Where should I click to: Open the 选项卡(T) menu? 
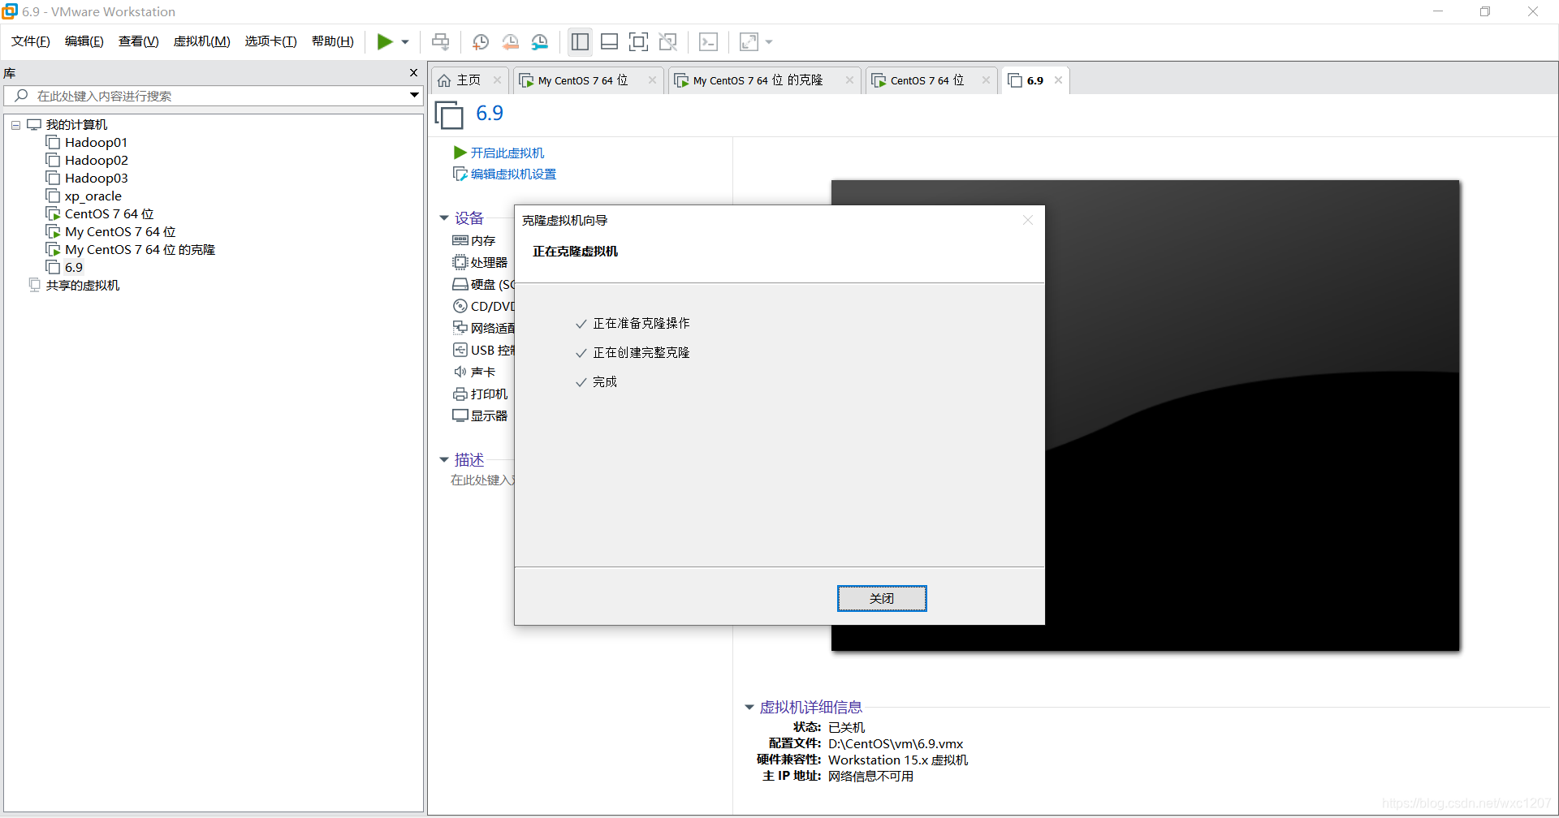(271, 41)
